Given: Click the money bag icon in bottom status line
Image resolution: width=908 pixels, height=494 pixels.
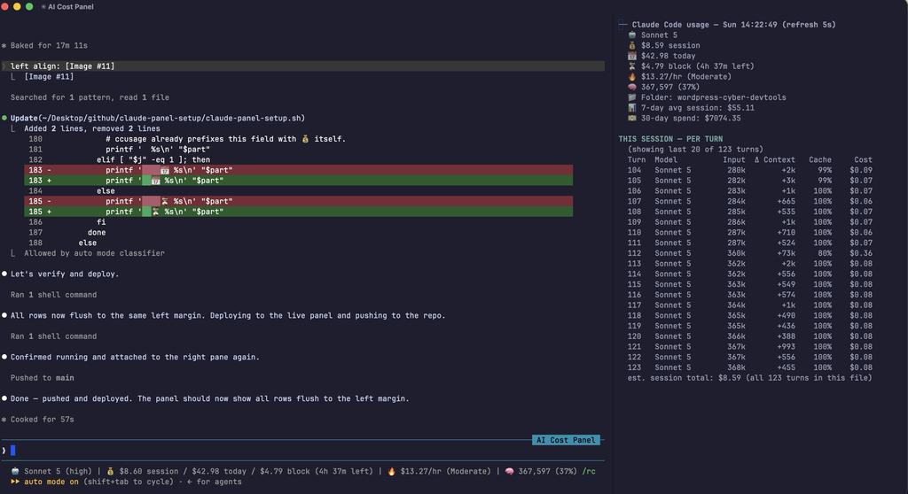Looking at the screenshot, I should 110,471.
